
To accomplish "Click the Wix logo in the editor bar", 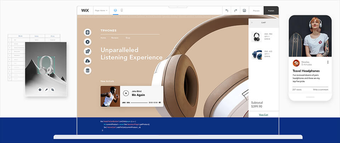I will coord(85,11).
